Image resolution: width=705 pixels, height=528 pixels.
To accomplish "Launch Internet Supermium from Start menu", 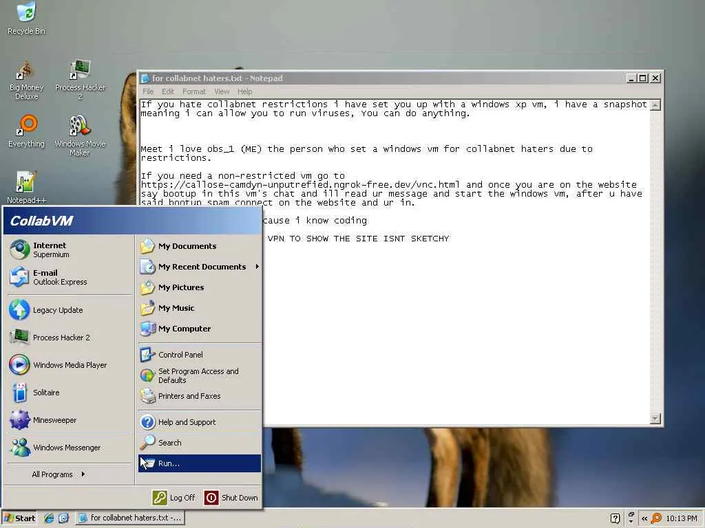I will click(70, 250).
